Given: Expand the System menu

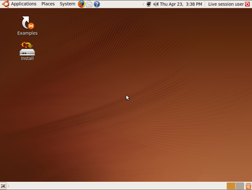Looking at the screenshot, I should tap(67, 4).
